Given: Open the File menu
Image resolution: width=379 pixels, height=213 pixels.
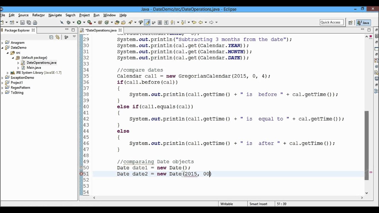Looking at the screenshot, I should tap(2, 15).
